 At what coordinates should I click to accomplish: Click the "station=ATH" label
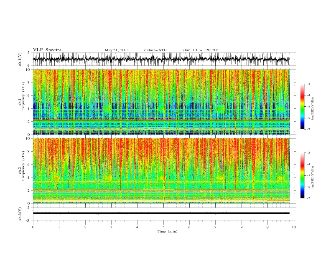pos(155,50)
